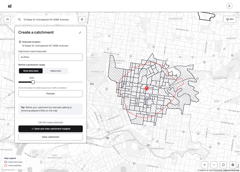This screenshot has width=240, height=172.
Task: Click the Initial selection legend swatch
Action: [6, 166]
